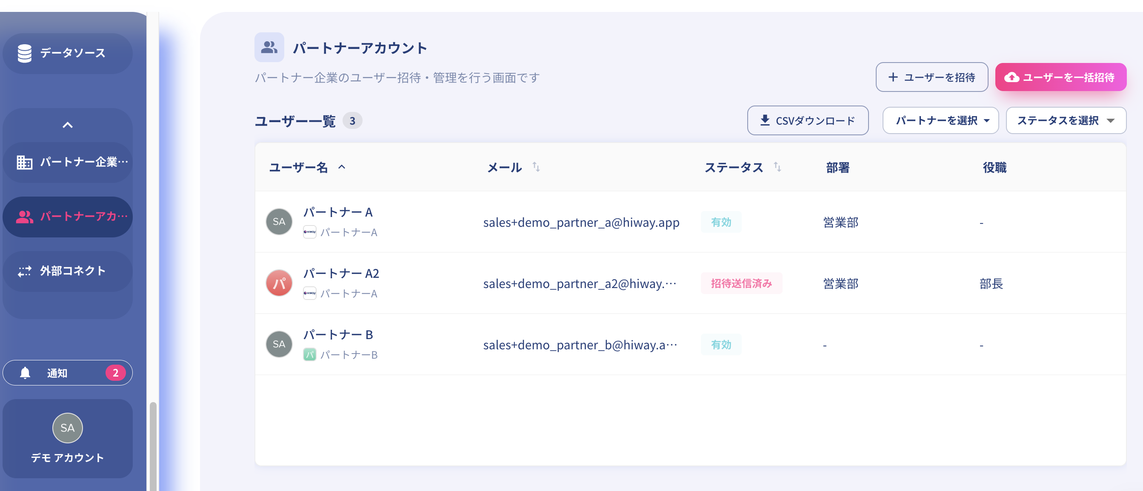Click the notification bell icon

25,373
